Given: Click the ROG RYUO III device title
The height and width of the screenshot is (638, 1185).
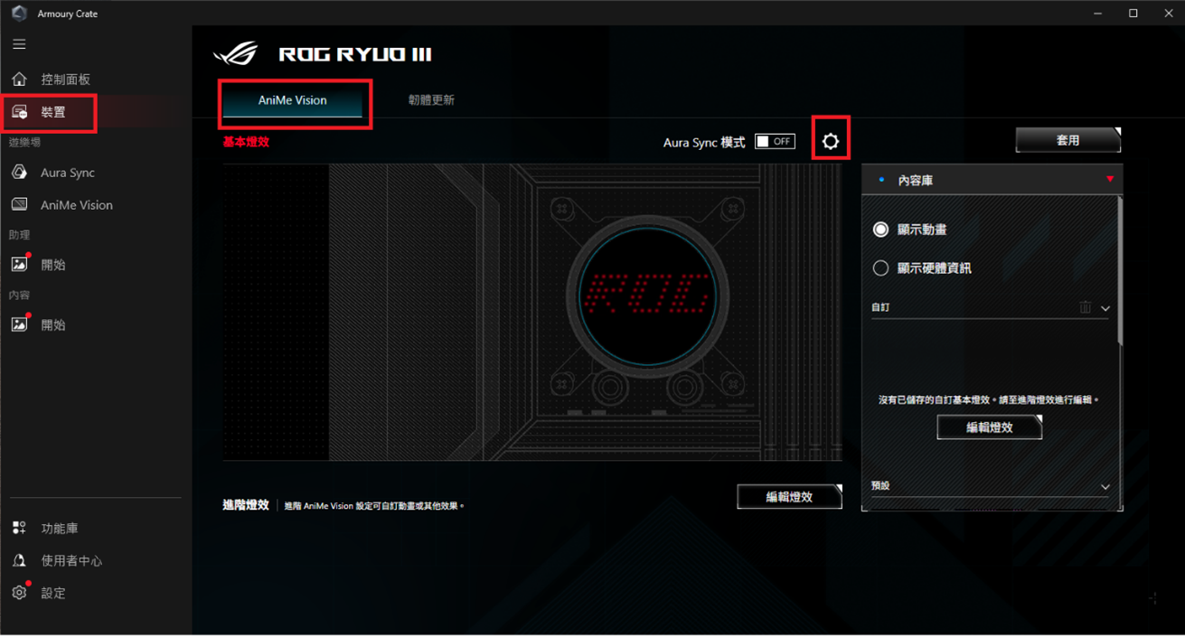Looking at the screenshot, I should 355,54.
